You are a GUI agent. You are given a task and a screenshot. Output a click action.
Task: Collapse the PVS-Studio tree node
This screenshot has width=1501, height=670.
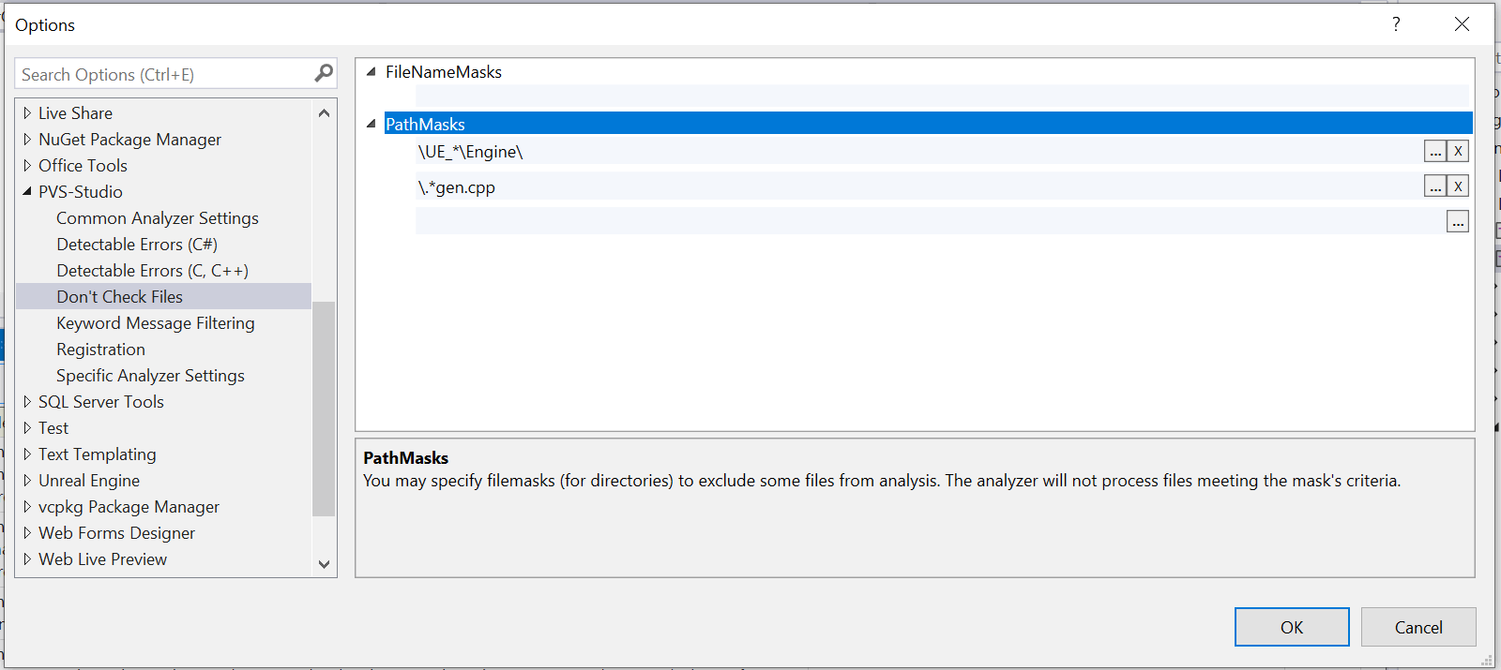pos(27,191)
